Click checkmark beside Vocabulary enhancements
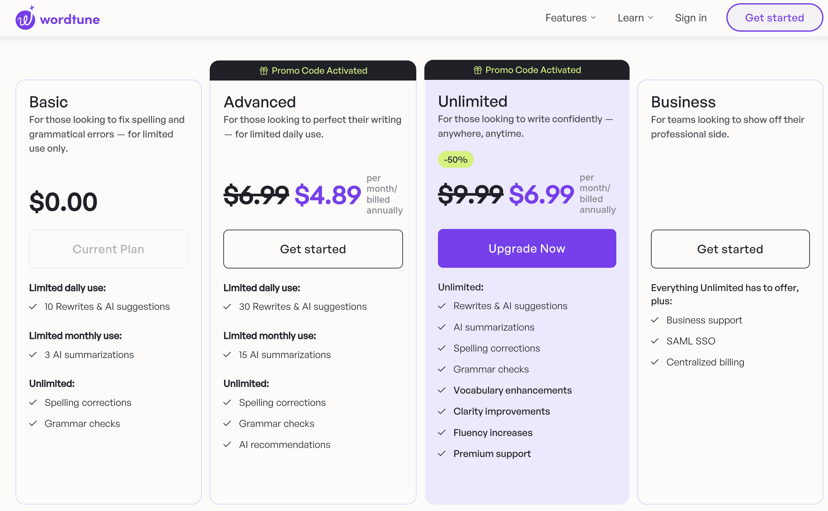The width and height of the screenshot is (828, 511). (x=442, y=390)
